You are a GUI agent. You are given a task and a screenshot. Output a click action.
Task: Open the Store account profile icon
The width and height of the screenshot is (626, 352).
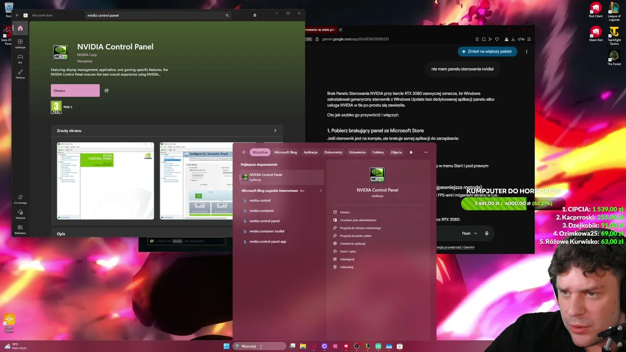point(255,15)
